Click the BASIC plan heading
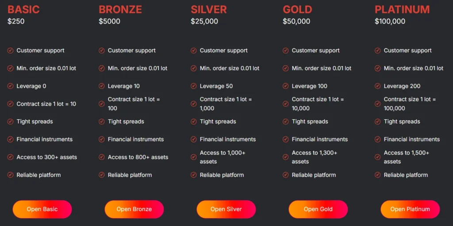The height and width of the screenshot is (226, 453). [23, 9]
